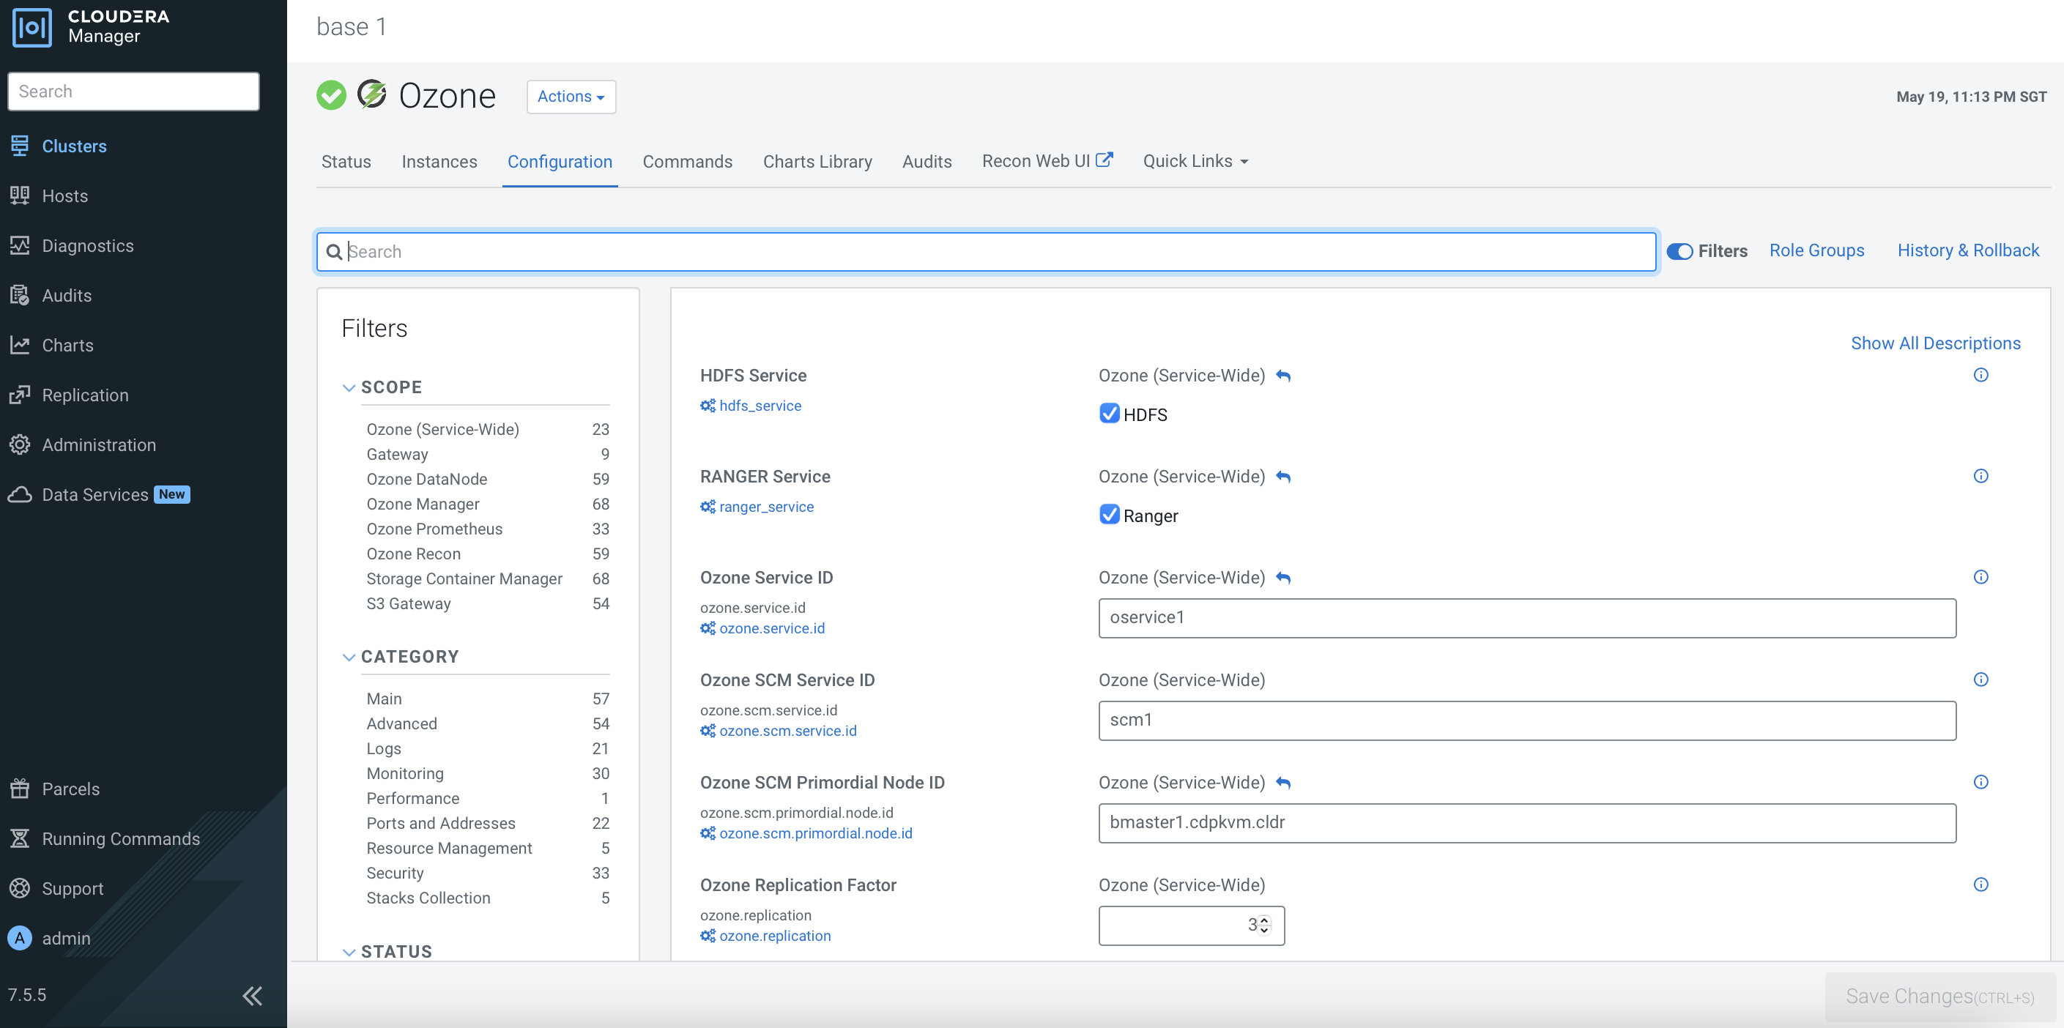This screenshot has width=2064, height=1028.
Task: Click the Diagnostics icon in sidebar
Action: click(20, 245)
